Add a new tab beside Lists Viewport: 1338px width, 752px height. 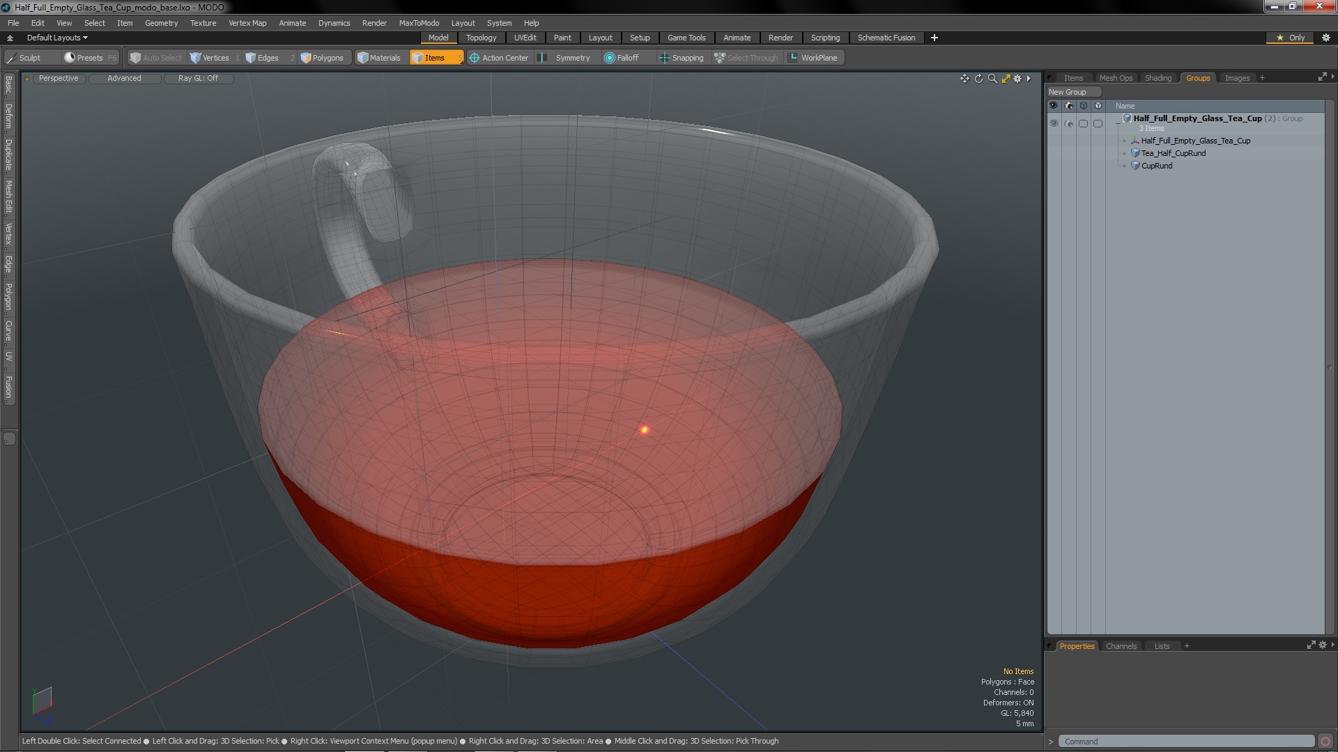[1187, 646]
